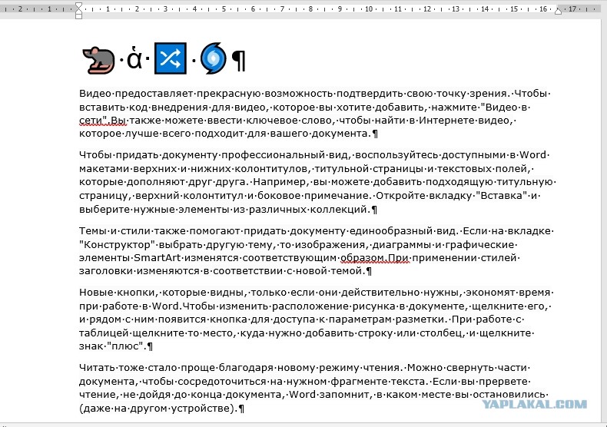Click the first line indent marker on ruler
The width and height of the screenshot is (607, 427).
point(78,5)
